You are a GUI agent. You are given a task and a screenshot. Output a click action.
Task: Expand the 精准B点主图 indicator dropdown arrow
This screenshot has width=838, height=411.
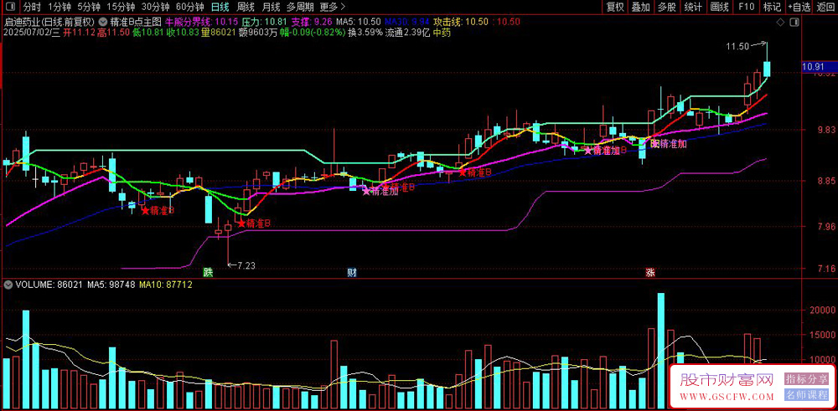[x=102, y=23]
